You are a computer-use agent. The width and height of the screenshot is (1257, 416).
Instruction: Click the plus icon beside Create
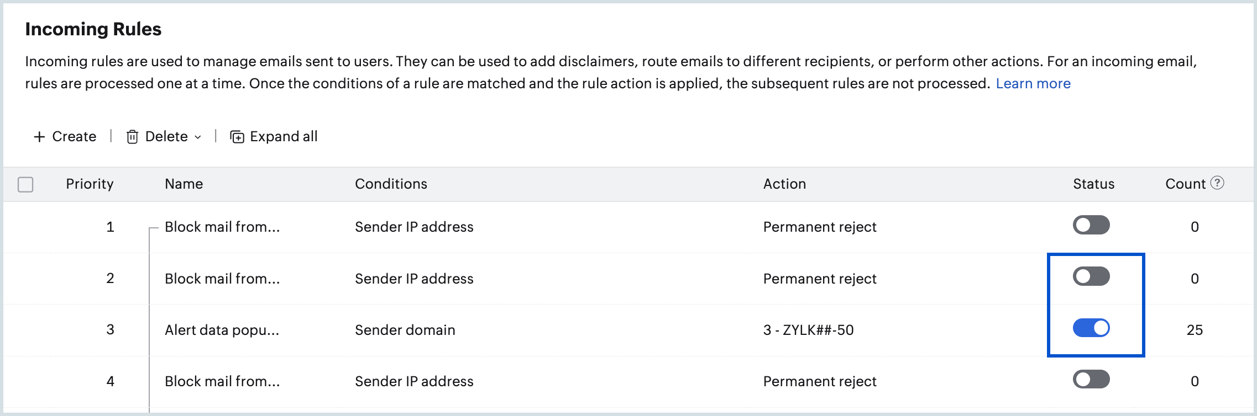[39, 137]
